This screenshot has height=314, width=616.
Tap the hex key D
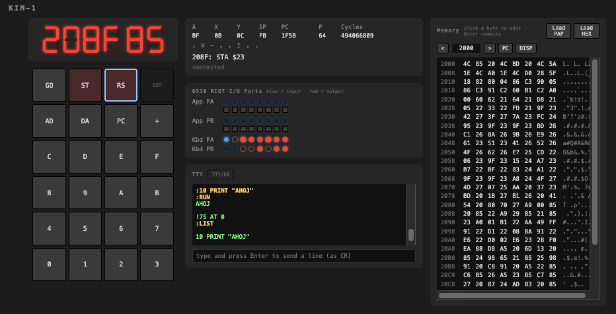coord(85,157)
